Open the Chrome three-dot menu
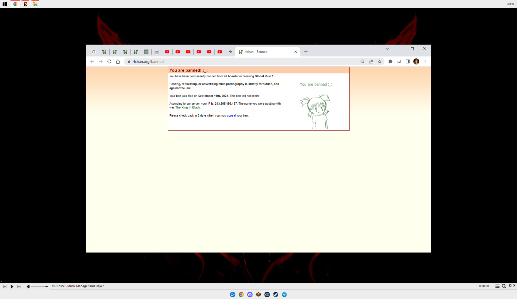Image resolution: width=517 pixels, height=299 pixels. click(x=425, y=61)
